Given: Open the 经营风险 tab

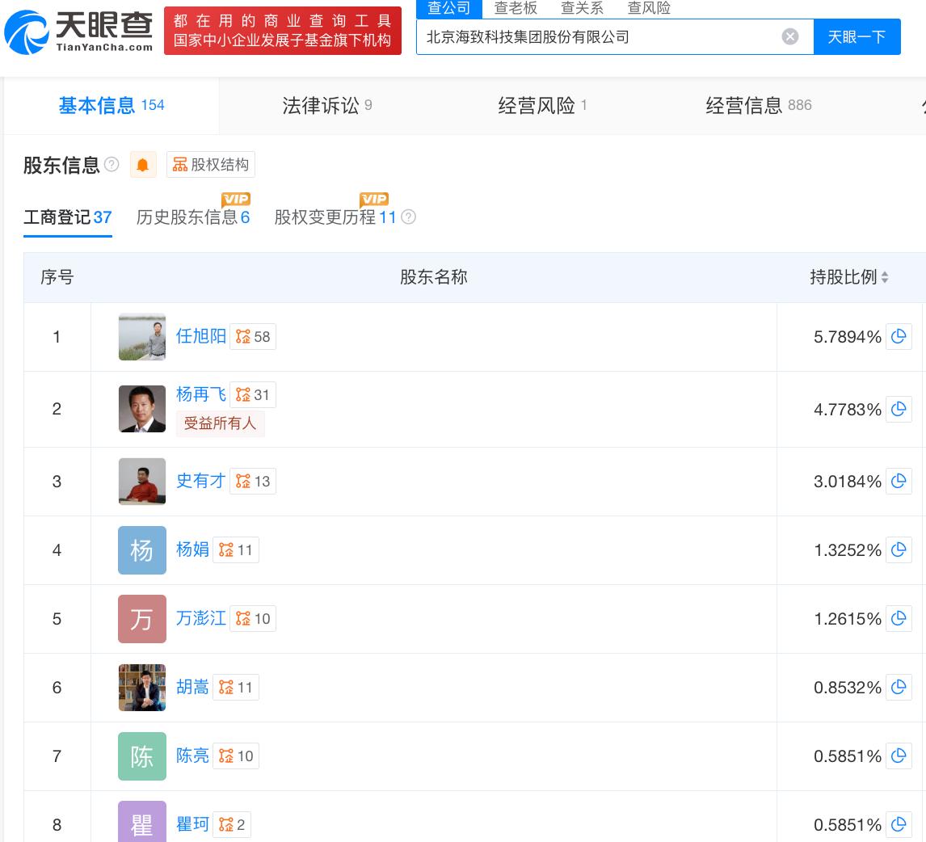Looking at the screenshot, I should coord(541,105).
